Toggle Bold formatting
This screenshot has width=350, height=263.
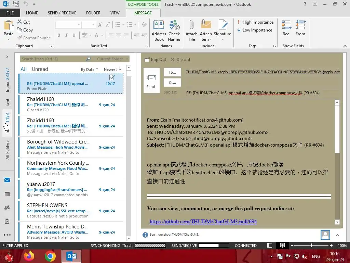click(59, 35)
